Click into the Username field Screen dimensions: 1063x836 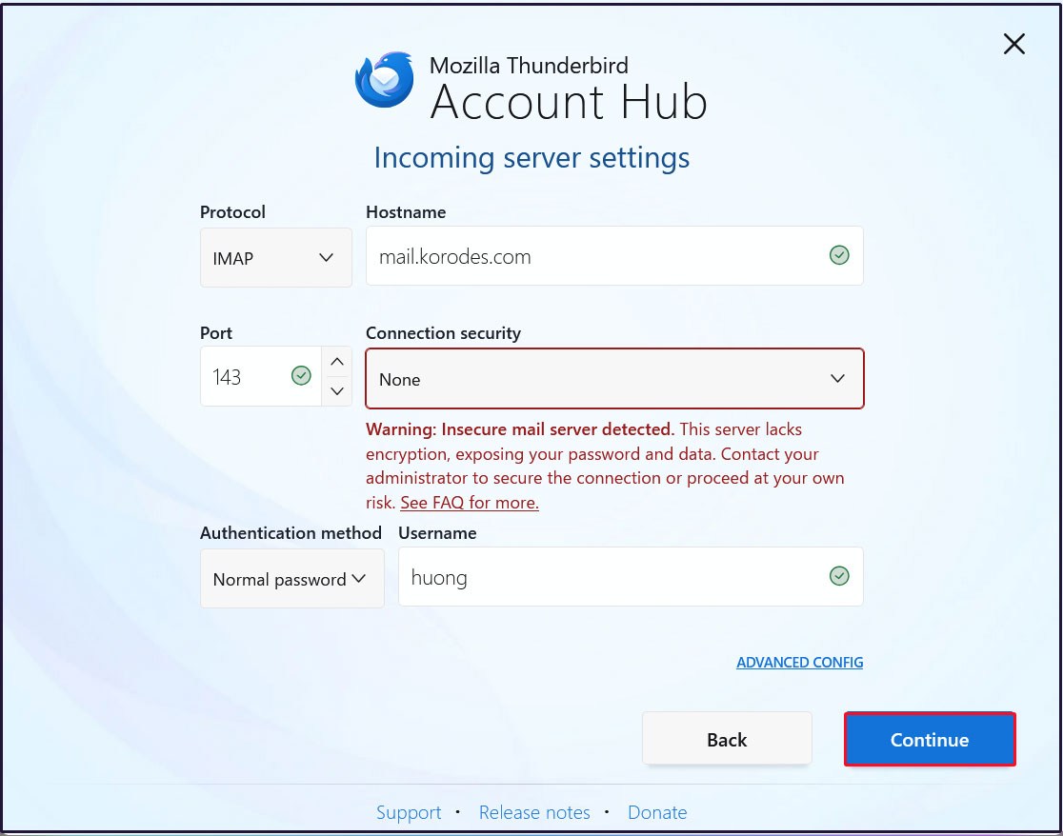631,576
